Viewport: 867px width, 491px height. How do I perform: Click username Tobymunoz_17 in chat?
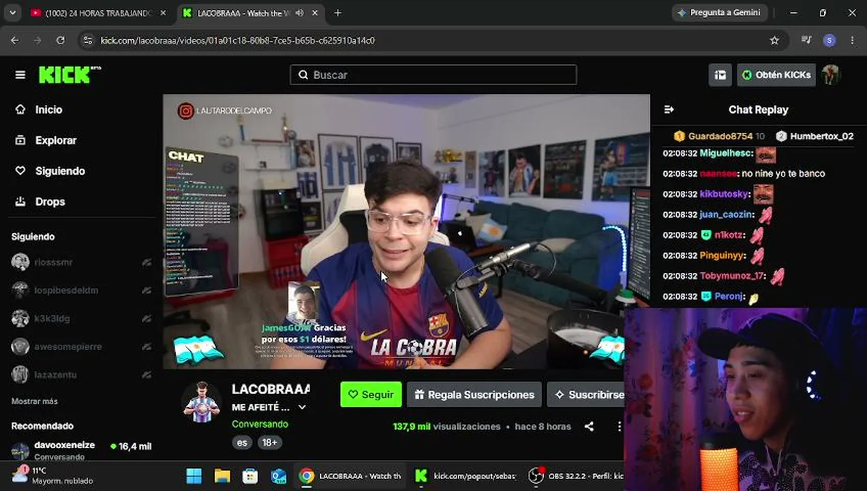[733, 276]
